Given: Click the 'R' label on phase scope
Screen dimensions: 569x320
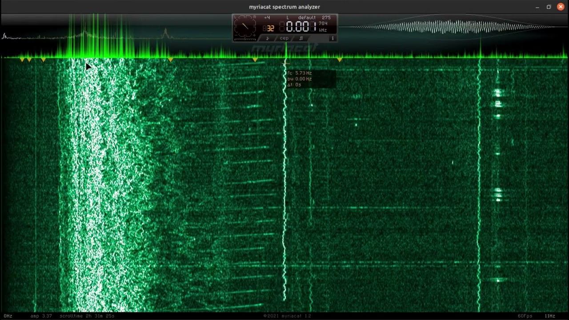Looking at the screenshot, I should coord(254,17).
